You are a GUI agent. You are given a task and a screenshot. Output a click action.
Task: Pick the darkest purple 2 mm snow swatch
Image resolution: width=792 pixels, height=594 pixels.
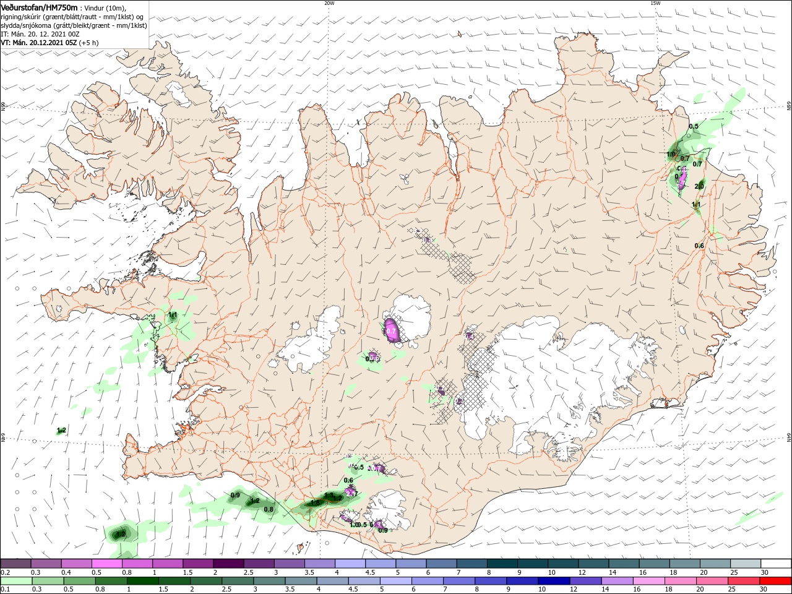point(228,564)
